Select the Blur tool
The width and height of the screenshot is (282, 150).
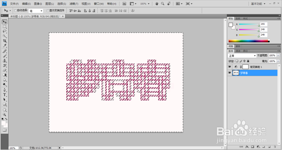coord(5,80)
